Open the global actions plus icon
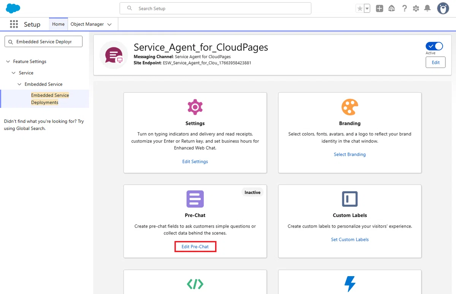The image size is (456, 294). point(379,8)
